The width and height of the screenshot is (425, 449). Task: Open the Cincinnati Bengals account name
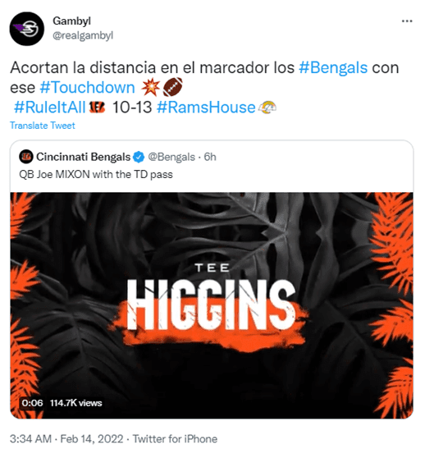(84, 157)
